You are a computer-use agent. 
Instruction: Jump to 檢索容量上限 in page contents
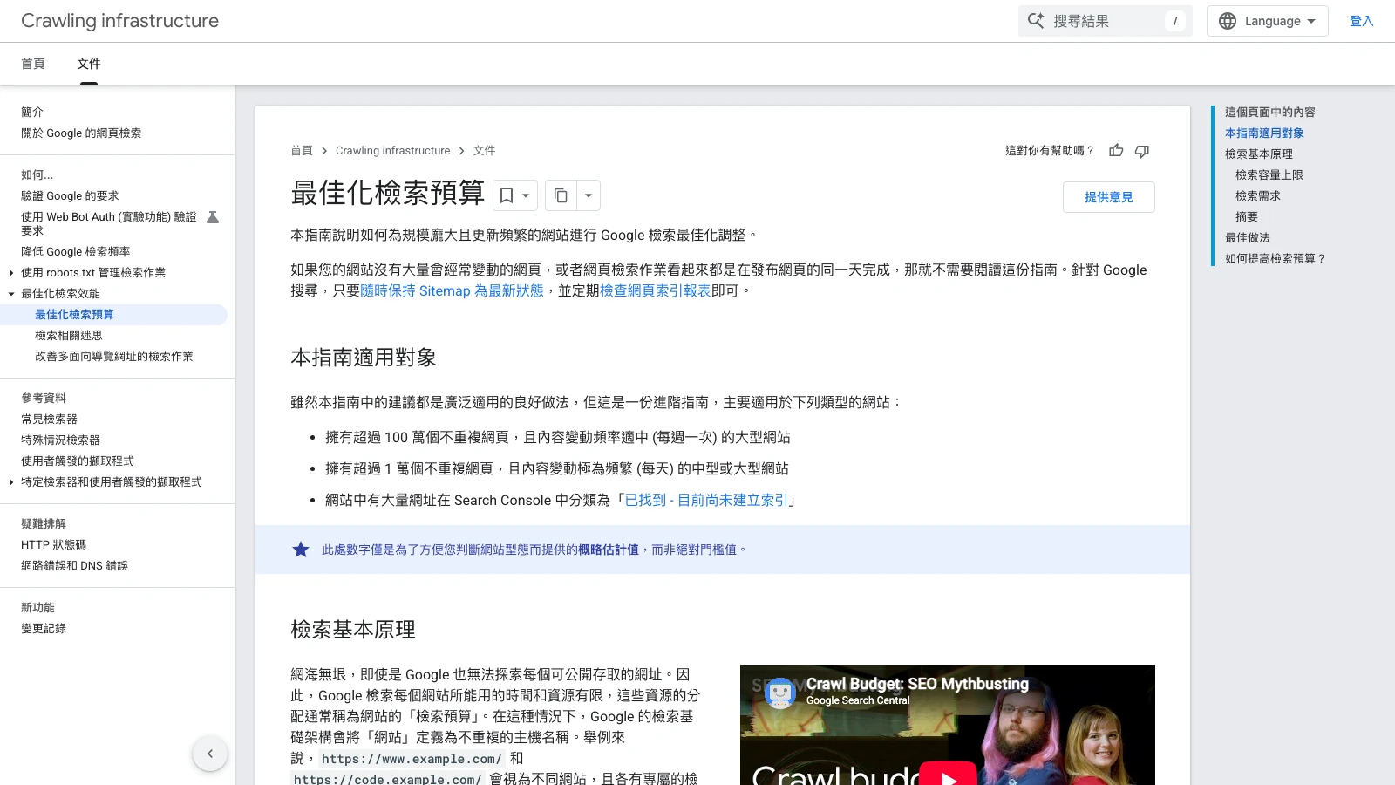pyautogui.click(x=1269, y=175)
